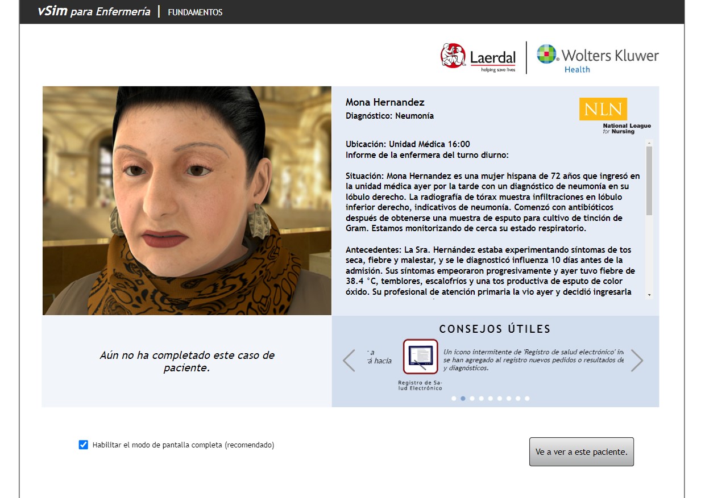This screenshot has height=498, width=701.
Task: Click the NLN National League for Nursing logo
Action: (x=615, y=116)
